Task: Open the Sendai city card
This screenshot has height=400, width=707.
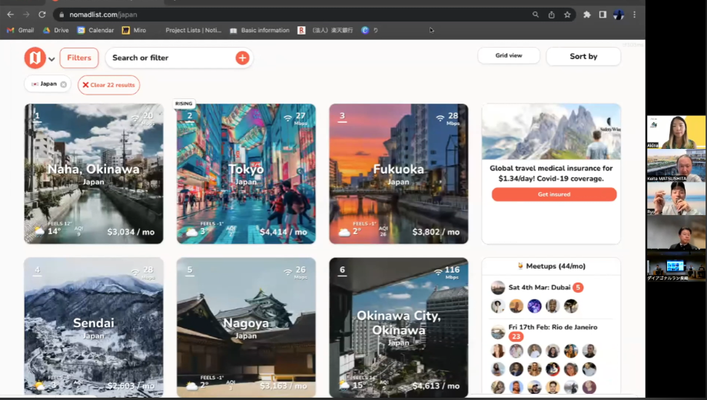Action: pyautogui.click(x=94, y=328)
